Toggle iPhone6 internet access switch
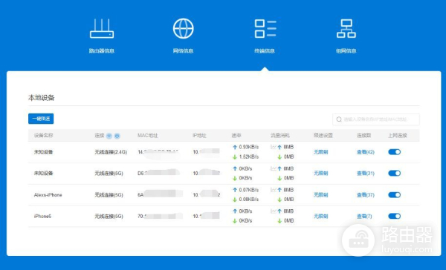This screenshot has width=446, height=270. pyautogui.click(x=394, y=216)
